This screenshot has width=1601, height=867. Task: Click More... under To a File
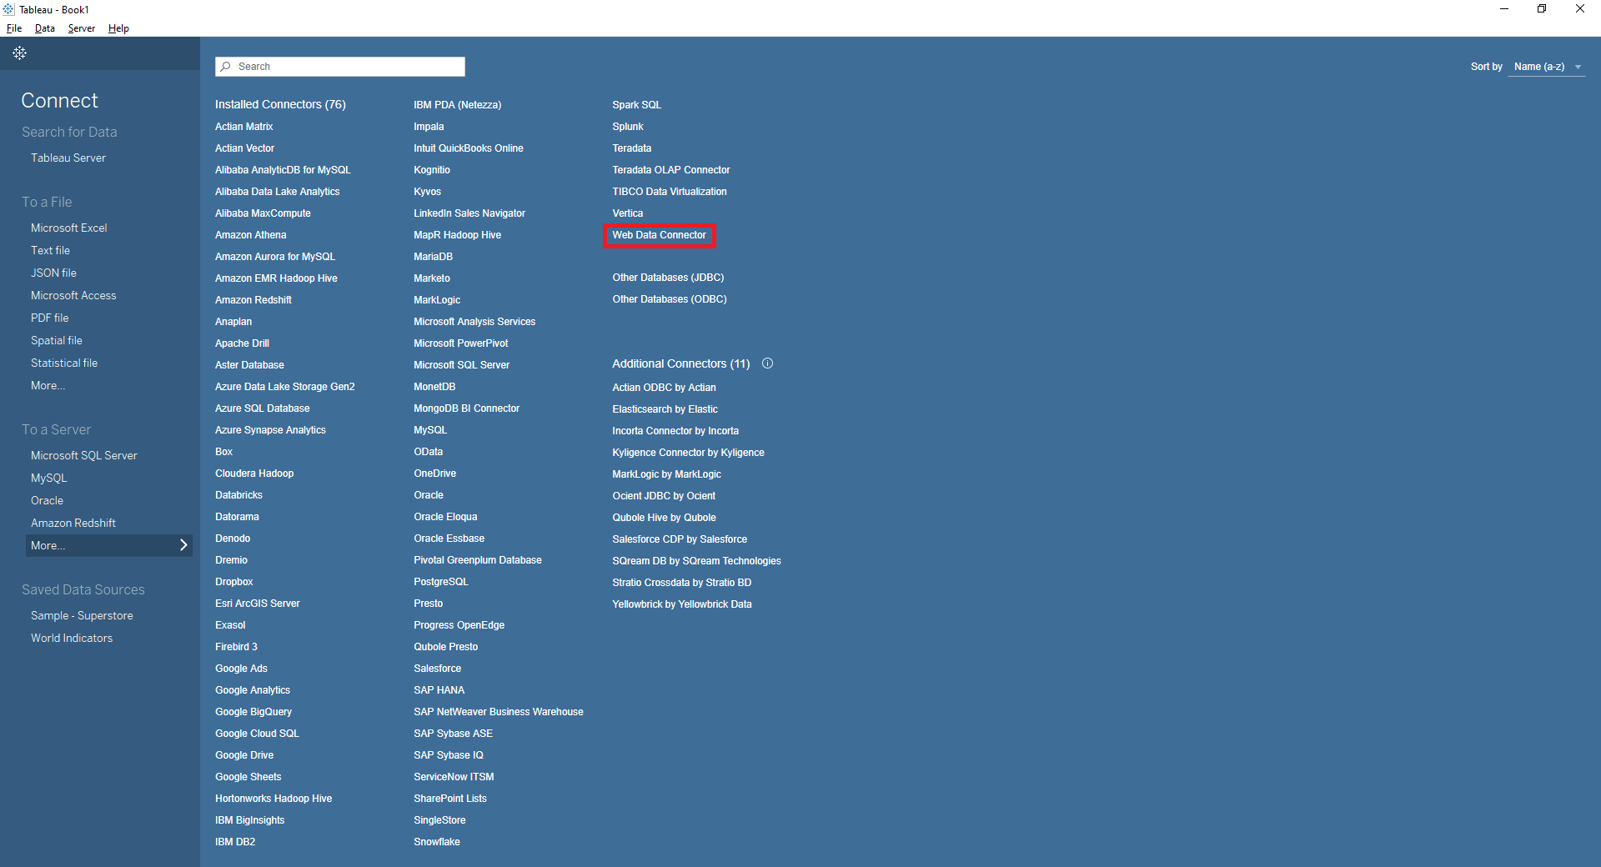pos(48,385)
